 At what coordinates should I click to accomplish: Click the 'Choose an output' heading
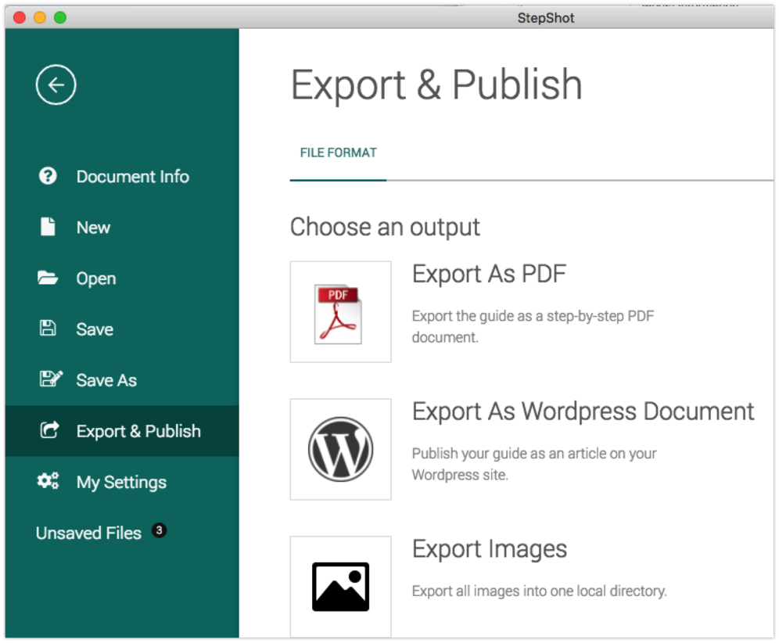click(x=385, y=228)
